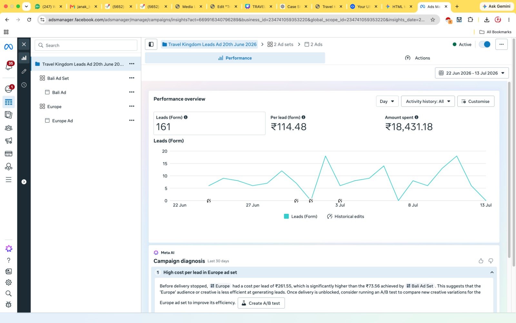This screenshot has width=516, height=323.
Task: Open the date range dropdown
Action: click(x=472, y=73)
